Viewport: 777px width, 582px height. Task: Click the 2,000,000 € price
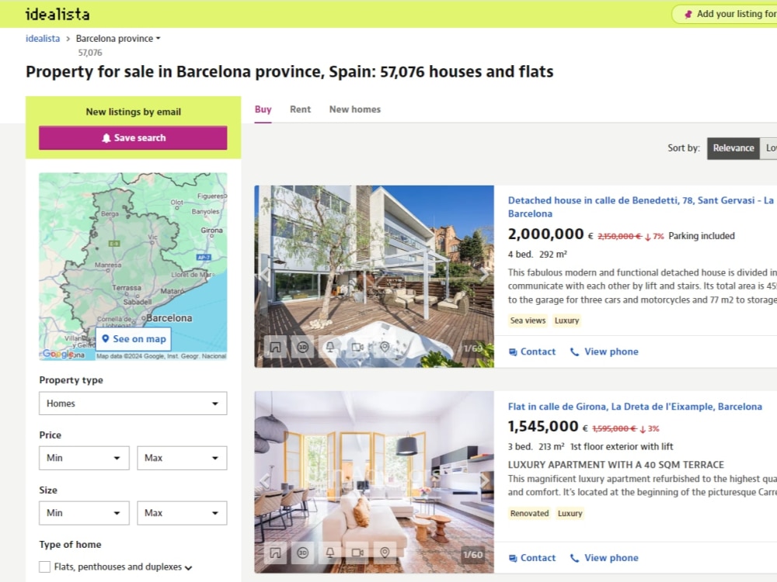tap(550, 234)
